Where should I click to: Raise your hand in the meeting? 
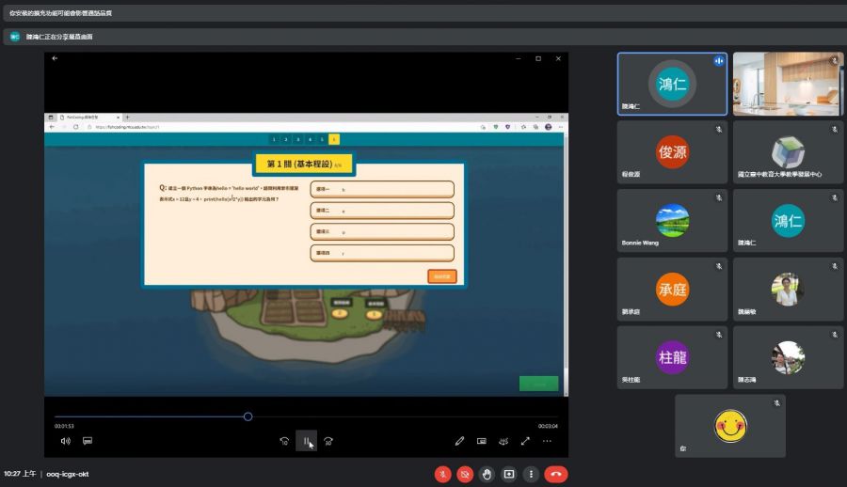(487, 474)
